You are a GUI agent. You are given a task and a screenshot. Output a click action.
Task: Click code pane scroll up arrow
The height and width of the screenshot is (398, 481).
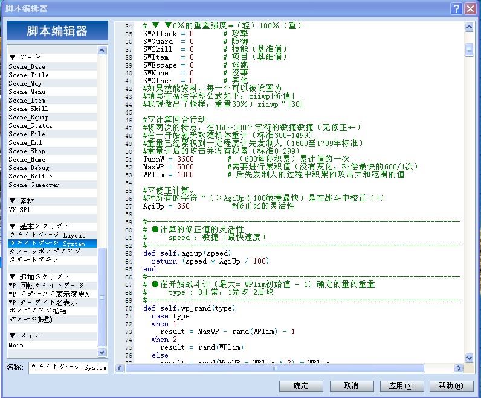469,27
